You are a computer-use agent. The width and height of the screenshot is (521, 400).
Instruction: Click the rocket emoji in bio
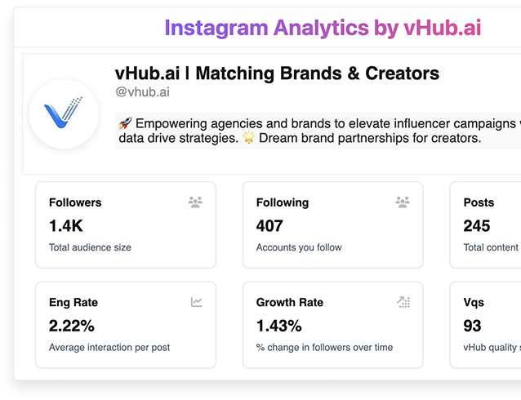[x=125, y=123]
